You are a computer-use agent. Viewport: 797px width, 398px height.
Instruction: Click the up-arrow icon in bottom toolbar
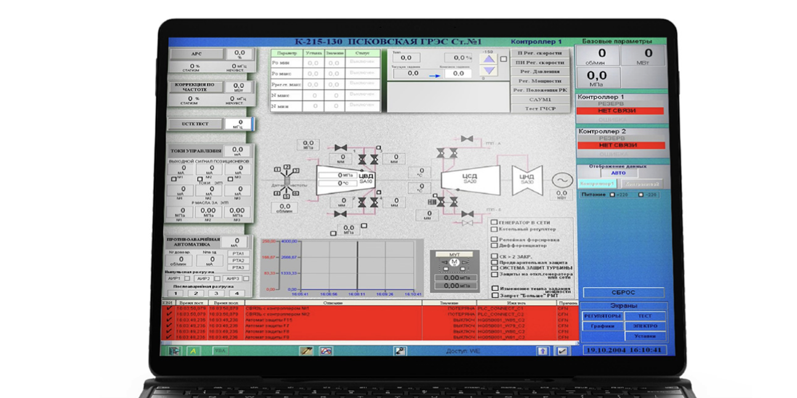pos(542,351)
